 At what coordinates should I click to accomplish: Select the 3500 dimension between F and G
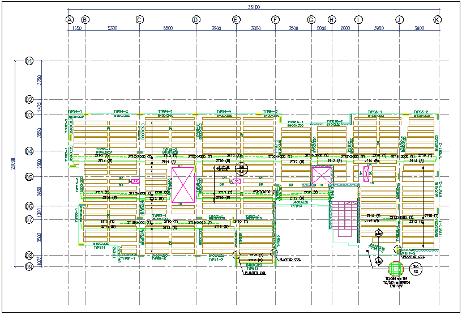pyautogui.click(x=293, y=28)
